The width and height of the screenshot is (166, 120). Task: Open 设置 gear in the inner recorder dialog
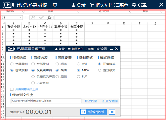pos(101,49)
